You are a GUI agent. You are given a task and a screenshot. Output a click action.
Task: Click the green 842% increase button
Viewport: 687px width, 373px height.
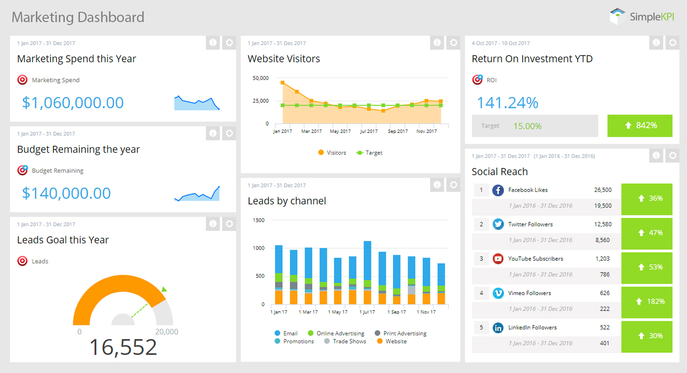pos(640,126)
